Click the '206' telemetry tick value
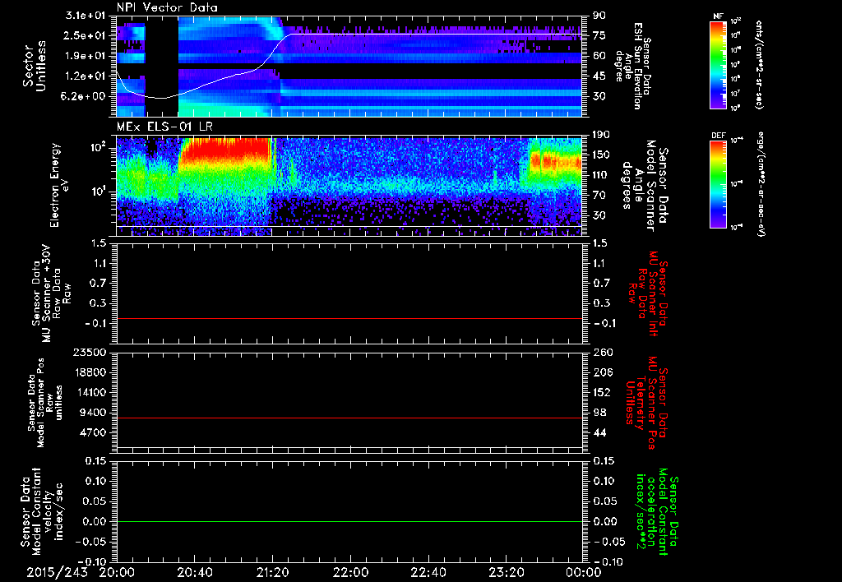This screenshot has width=842, height=582. [602, 372]
